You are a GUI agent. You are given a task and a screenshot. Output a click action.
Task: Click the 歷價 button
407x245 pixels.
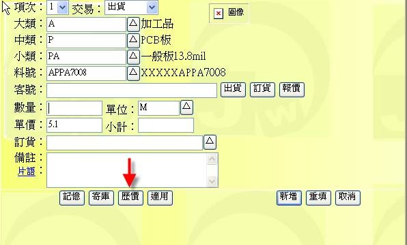pyautogui.click(x=130, y=198)
